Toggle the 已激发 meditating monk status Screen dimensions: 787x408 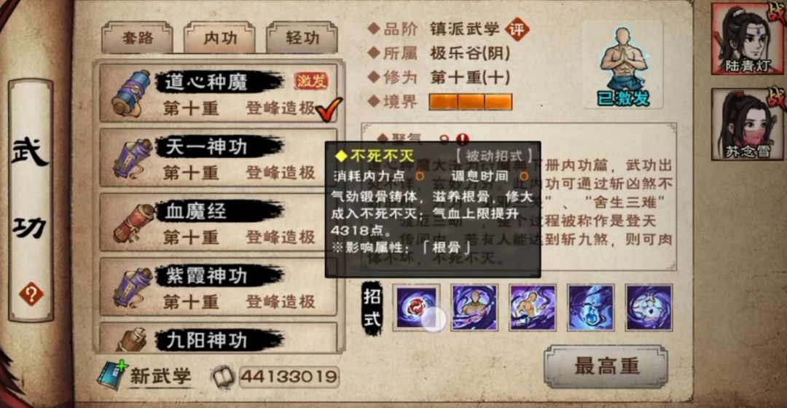click(x=623, y=66)
